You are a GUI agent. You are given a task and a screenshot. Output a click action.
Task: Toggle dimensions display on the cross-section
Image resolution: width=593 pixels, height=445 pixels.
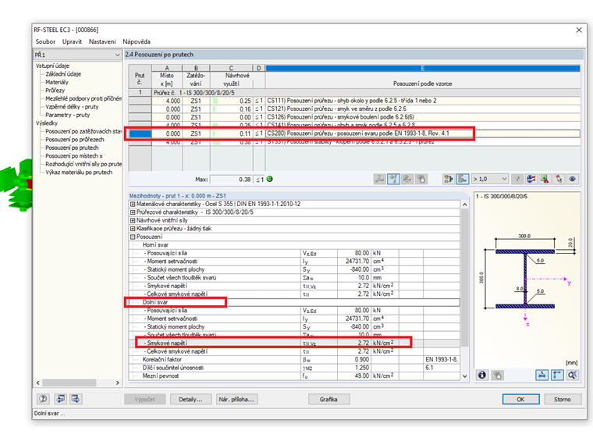tap(542, 375)
